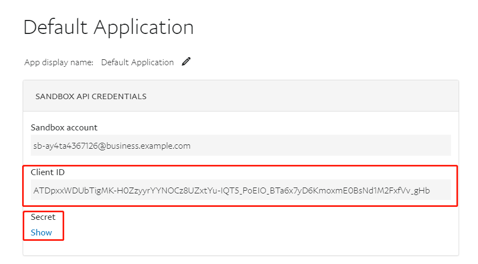The width and height of the screenshot is (478, 264).
Task: Click the 'App display name:' label
Action: 59,62
